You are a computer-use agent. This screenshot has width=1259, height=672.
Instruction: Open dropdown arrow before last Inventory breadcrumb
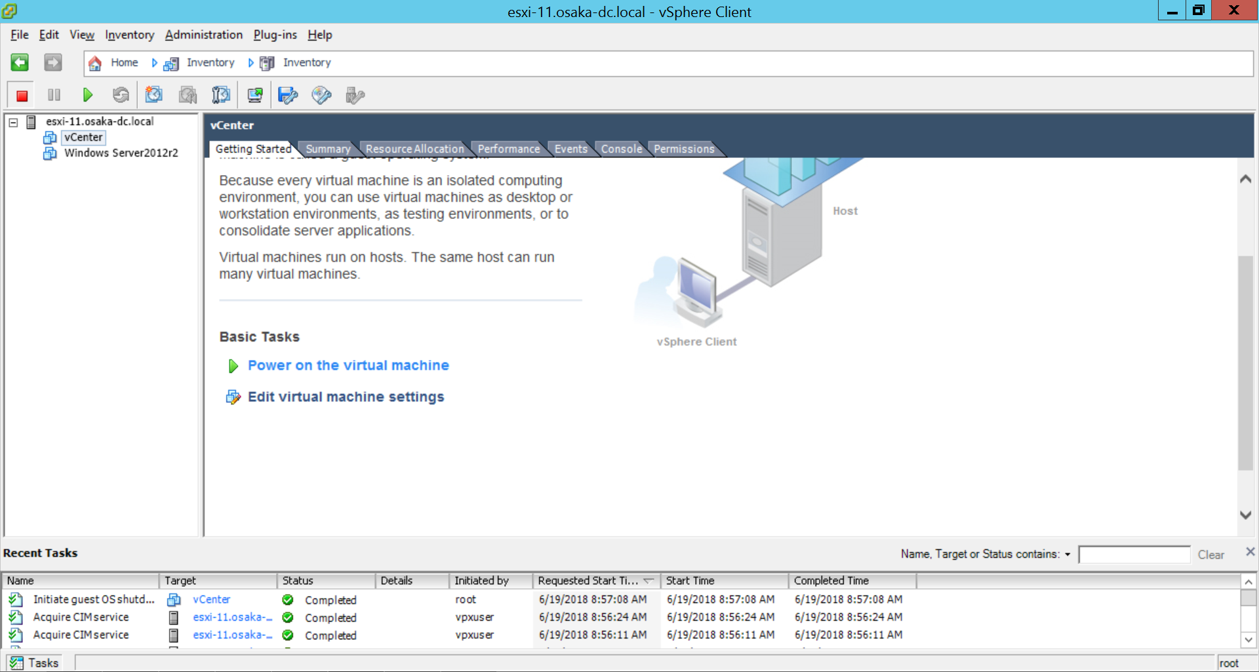pyautogui.click(x=250, y=63)
